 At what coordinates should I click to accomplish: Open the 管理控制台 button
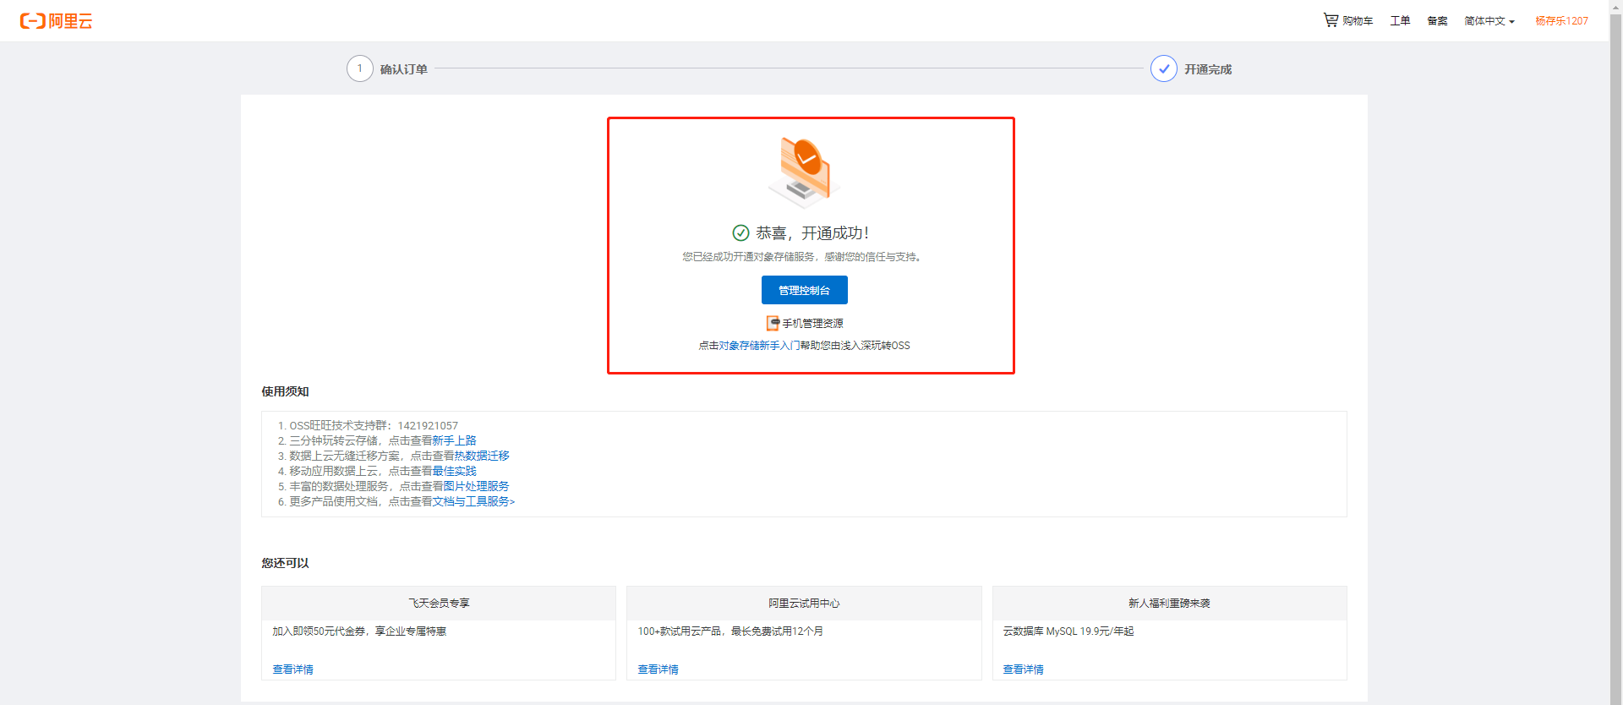(804, 290)
